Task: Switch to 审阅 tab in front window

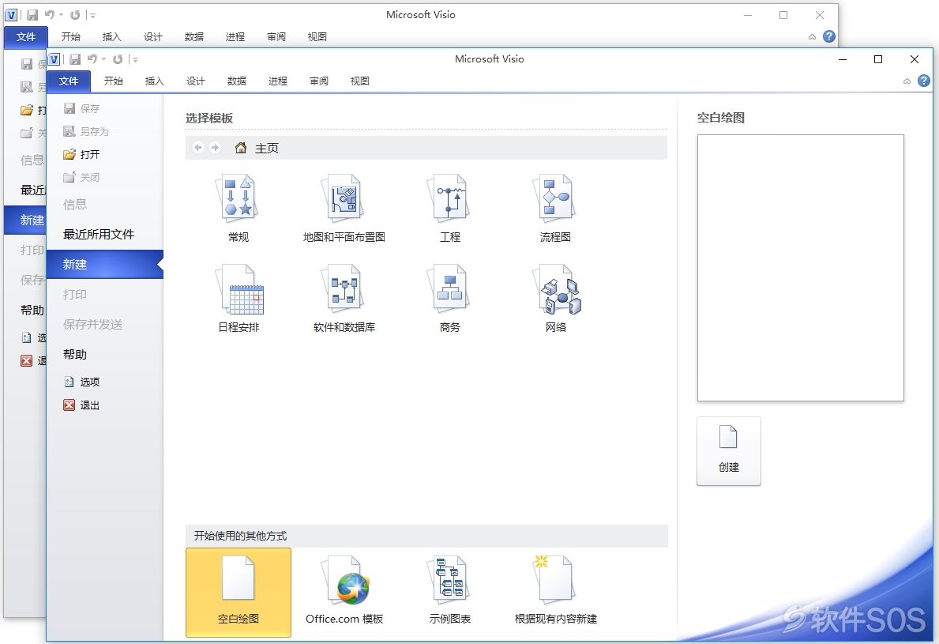Action: click(318, 81)
